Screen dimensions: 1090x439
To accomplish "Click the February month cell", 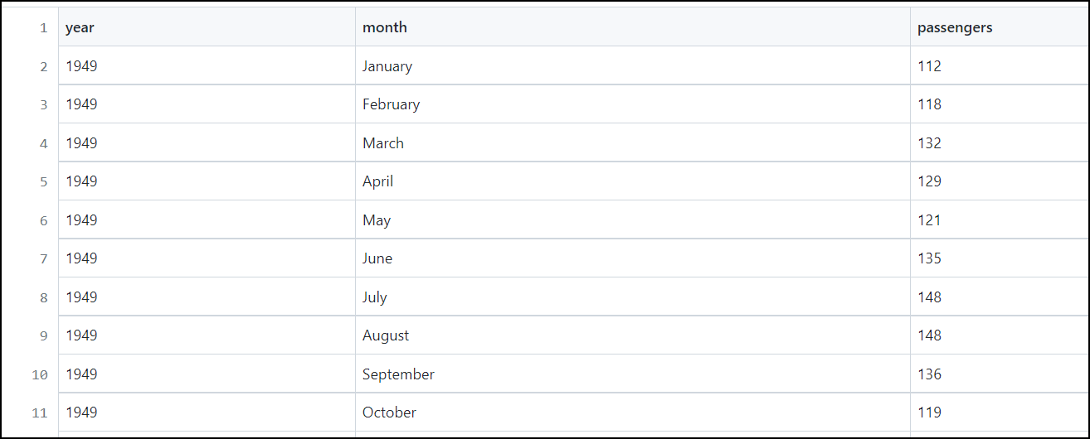I will click(391, 104).
